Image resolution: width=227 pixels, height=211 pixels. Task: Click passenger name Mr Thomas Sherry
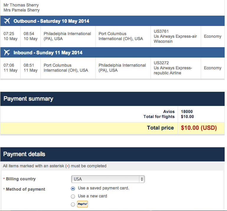tap(21, 5)
